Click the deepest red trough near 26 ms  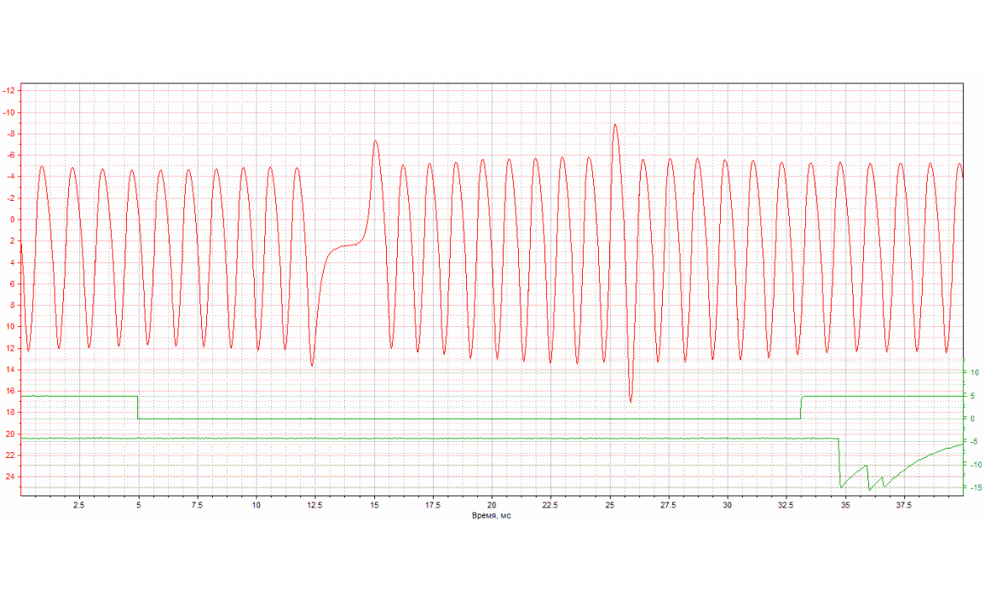[x=631, y=400]
